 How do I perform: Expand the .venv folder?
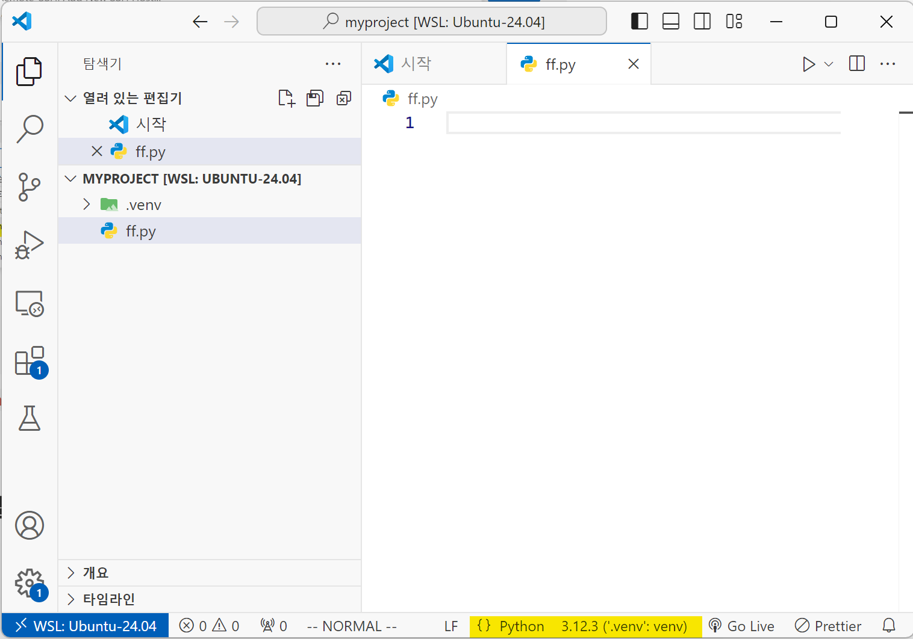point(87,205)
